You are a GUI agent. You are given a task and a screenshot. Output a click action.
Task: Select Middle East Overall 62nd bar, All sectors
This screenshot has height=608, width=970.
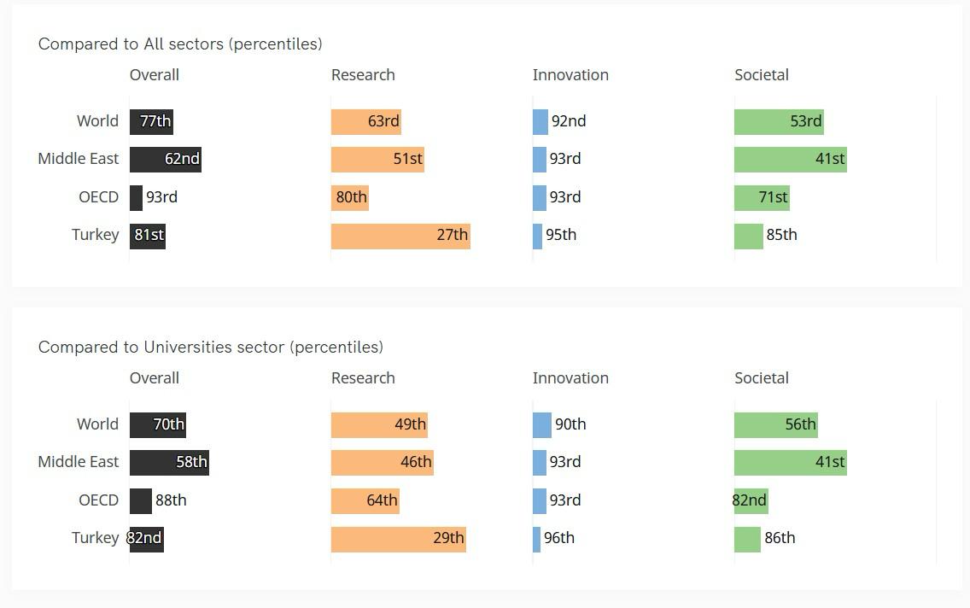pos(166,159)
